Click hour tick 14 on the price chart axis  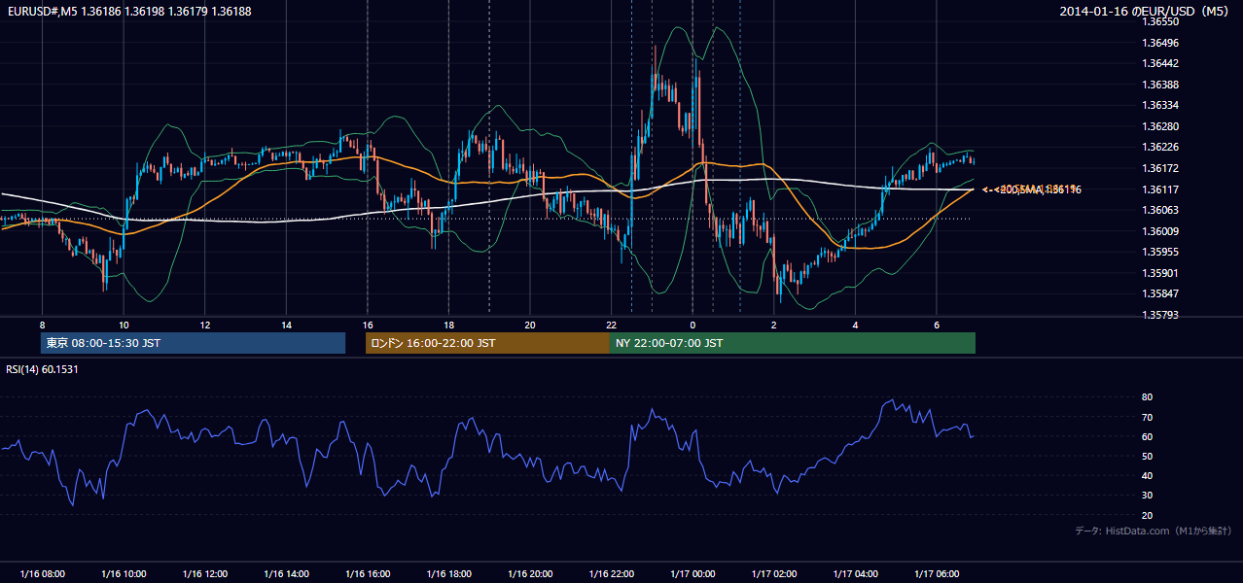tap(286, 325)
